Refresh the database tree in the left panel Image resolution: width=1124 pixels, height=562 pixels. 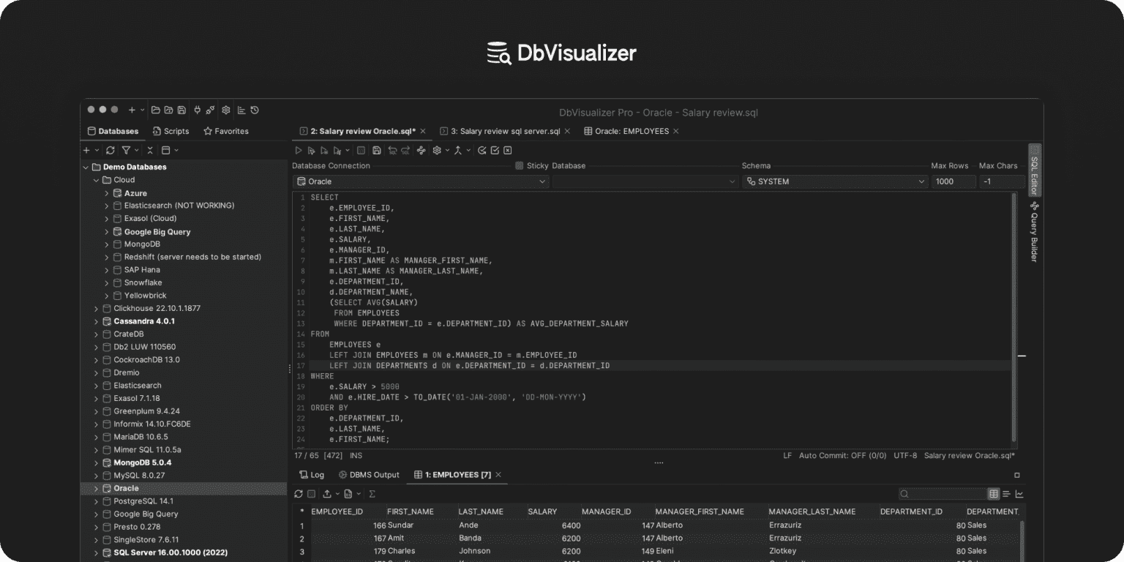tap(110, 150)
